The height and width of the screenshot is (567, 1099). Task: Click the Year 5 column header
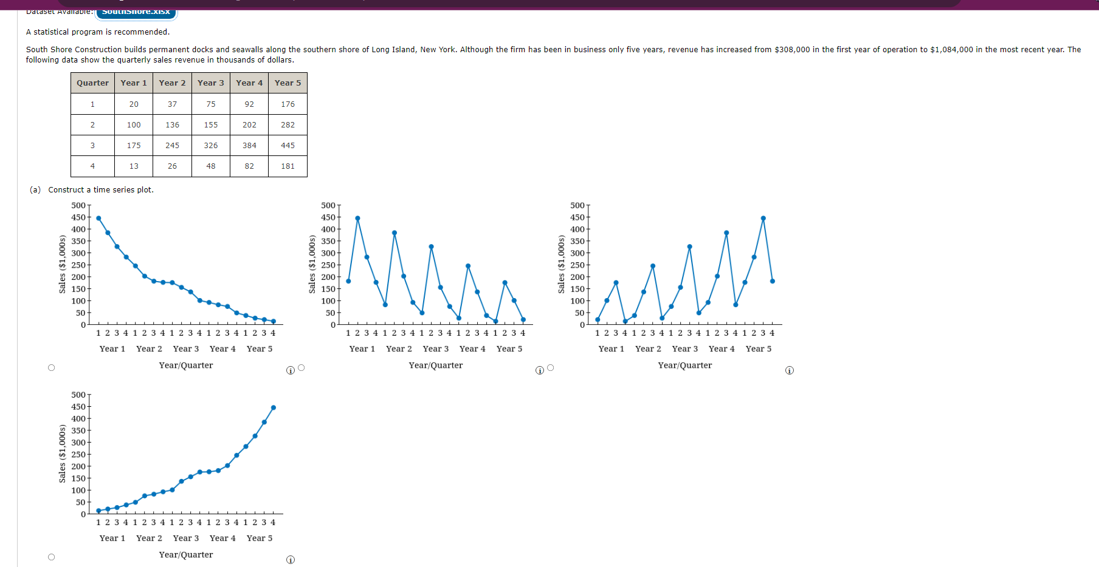click(x=287, y=83)
